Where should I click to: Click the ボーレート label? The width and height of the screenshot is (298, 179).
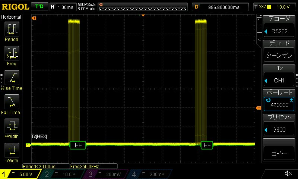pyautogui.click(x=279, y=92)
